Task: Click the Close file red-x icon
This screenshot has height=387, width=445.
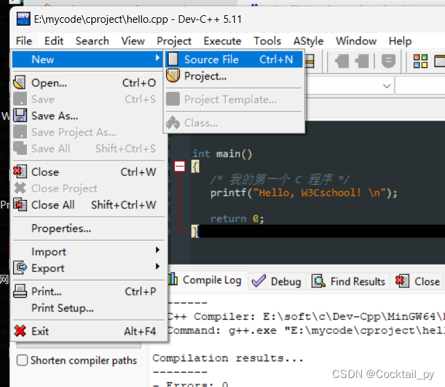Action: 20,172
